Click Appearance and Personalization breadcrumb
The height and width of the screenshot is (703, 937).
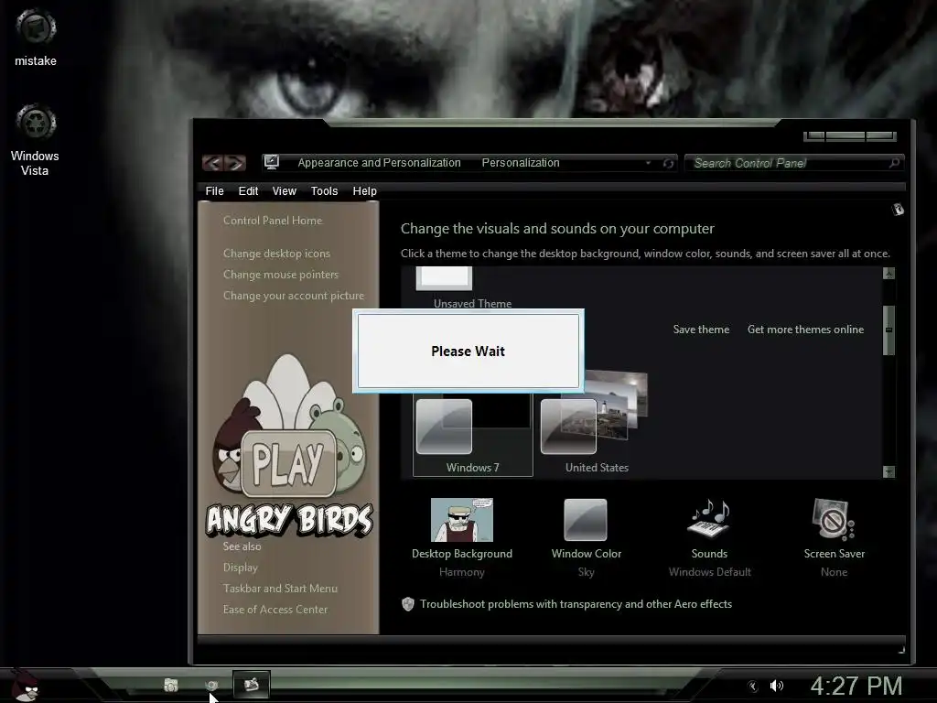point(379,163)
